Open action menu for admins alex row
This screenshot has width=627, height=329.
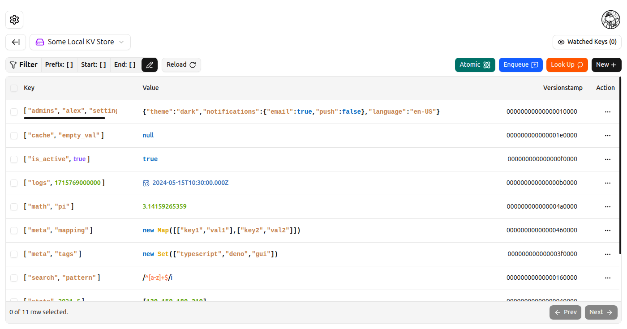click(x=608, y=112)
